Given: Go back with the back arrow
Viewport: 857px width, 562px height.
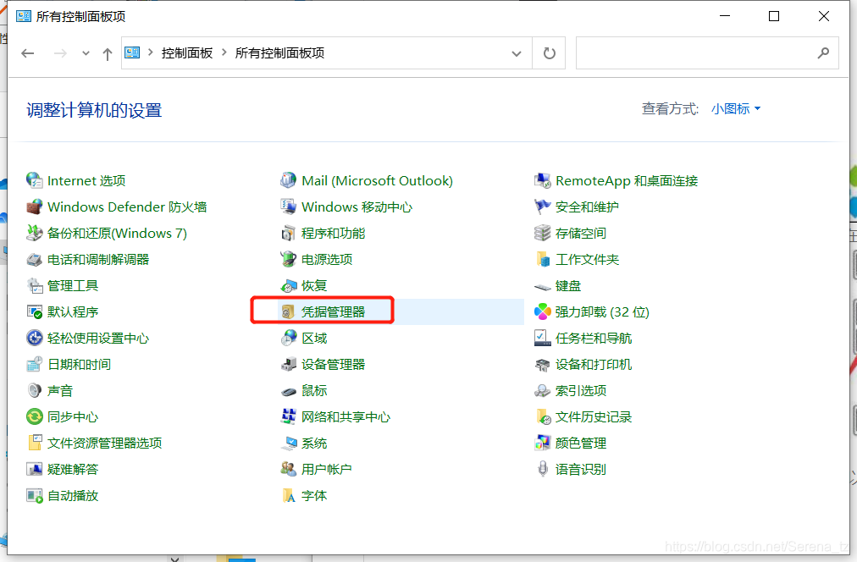Looking at the screenshot, I should [28, 53].
